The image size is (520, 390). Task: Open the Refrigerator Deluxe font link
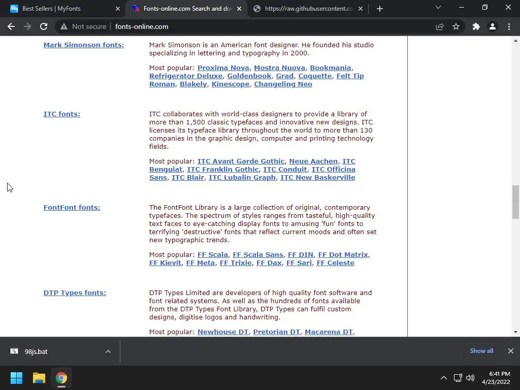tap(186, 76)
